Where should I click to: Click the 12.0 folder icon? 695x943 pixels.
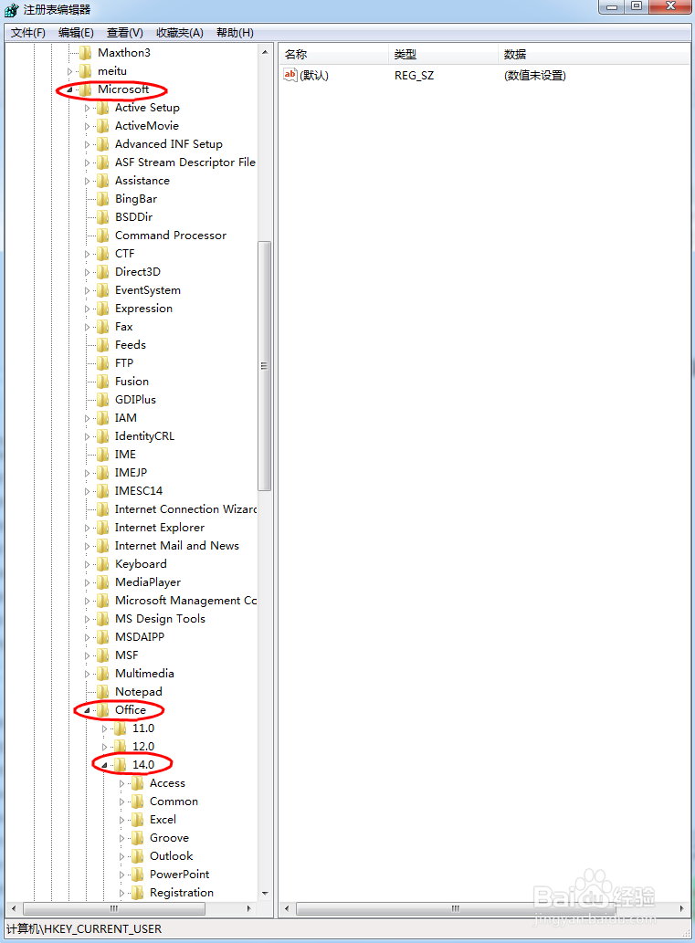point(121,747)
